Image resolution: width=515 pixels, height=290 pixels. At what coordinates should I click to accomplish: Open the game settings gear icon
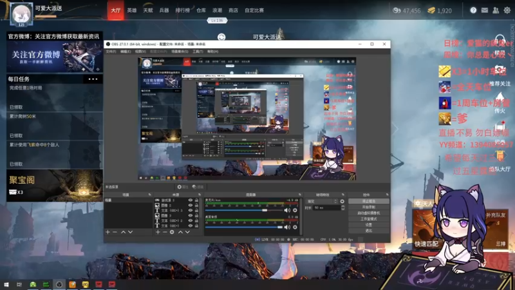click(507, 10)
